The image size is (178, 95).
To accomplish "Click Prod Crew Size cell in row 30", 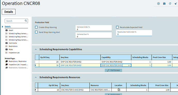I will 162,65.
